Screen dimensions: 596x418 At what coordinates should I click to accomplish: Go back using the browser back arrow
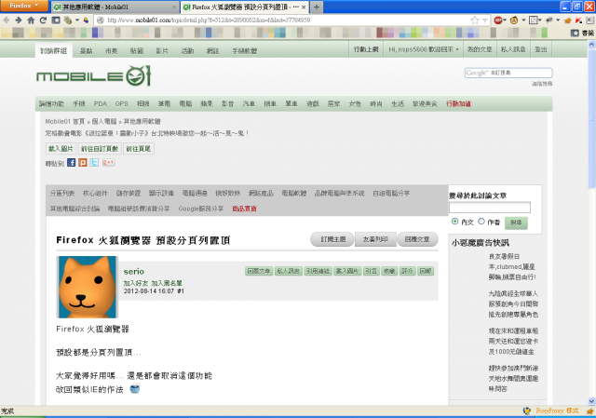tap(7, 20)
